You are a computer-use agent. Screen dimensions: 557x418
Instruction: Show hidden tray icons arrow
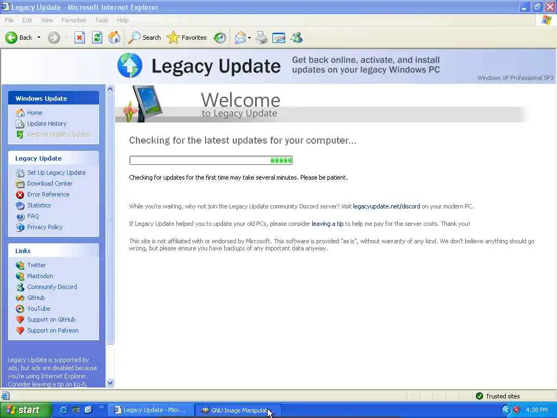pyautogui.click(x=506, y=410)
